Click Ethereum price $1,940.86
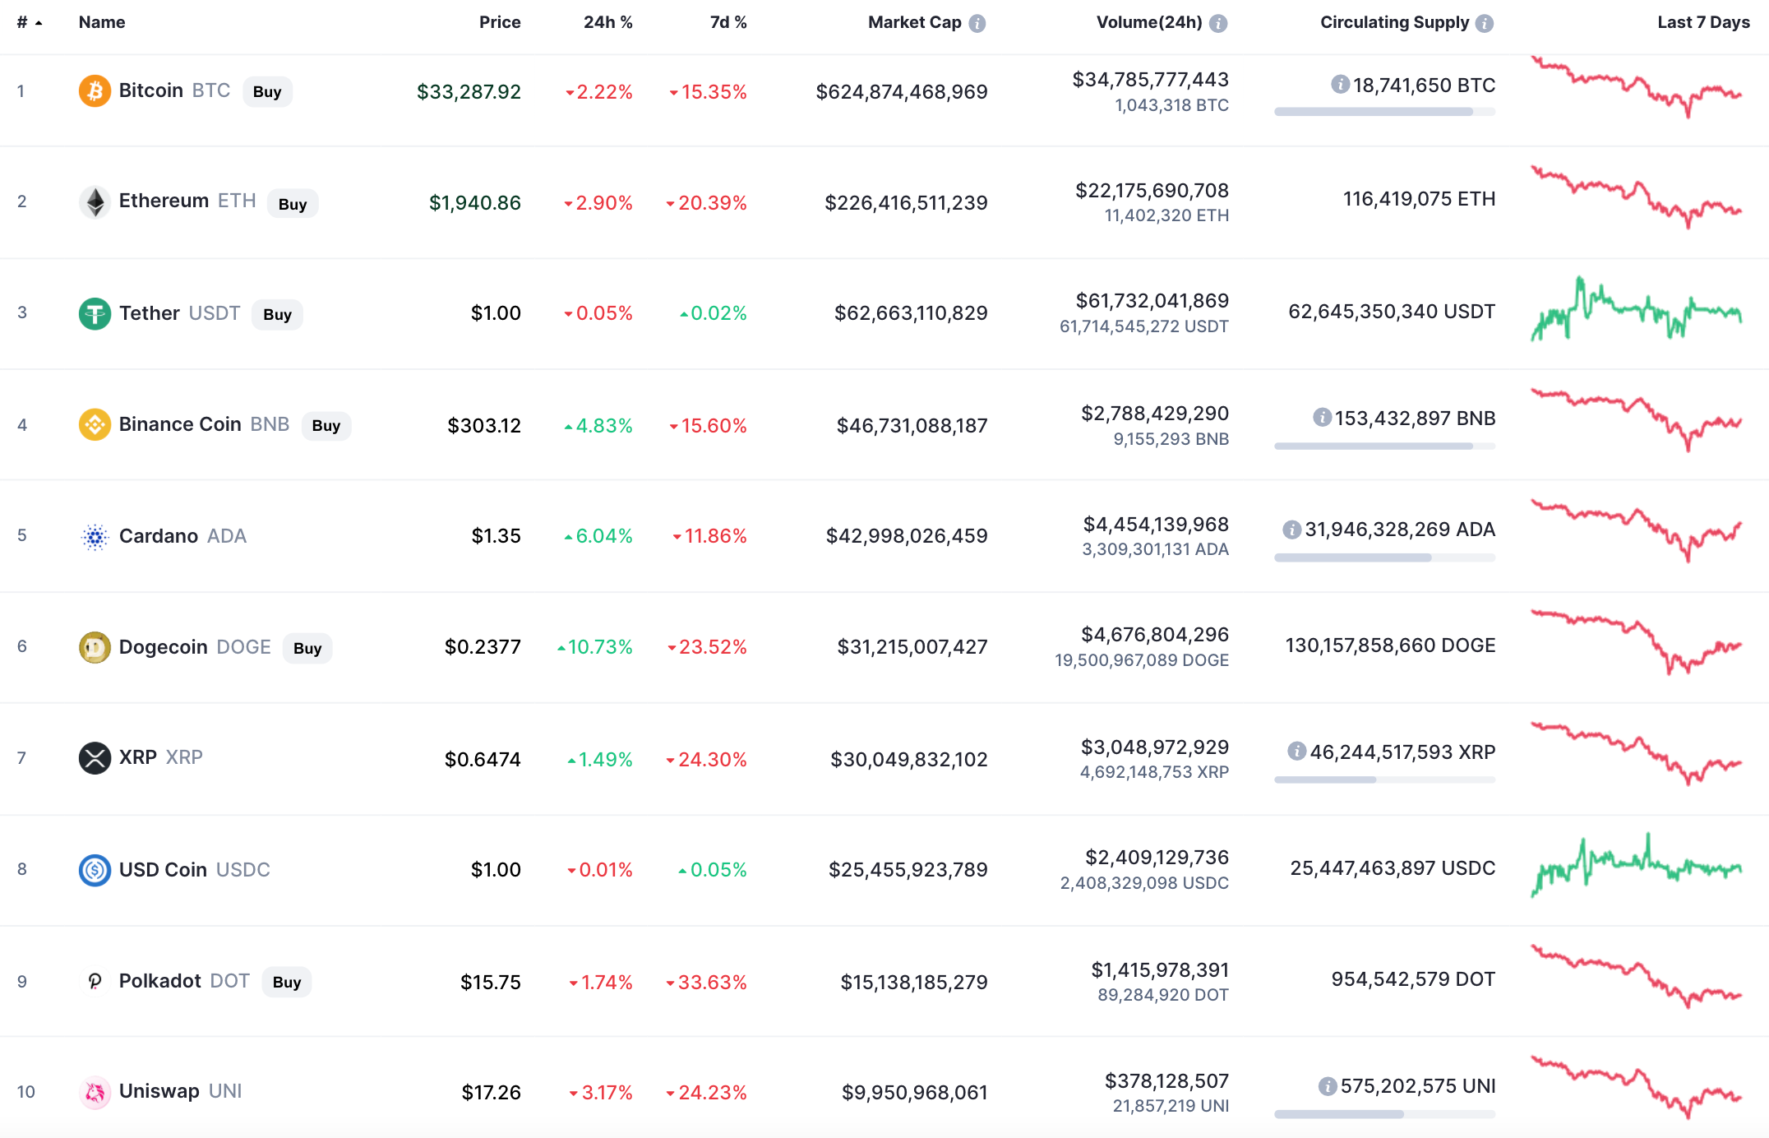 (474, 202)
